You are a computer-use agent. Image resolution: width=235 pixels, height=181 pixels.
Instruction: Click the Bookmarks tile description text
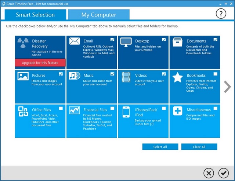click(x=201, y=86)
